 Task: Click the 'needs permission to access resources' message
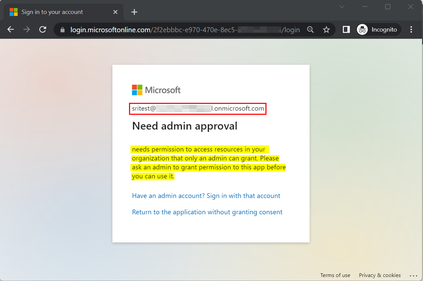click(209, 163)
